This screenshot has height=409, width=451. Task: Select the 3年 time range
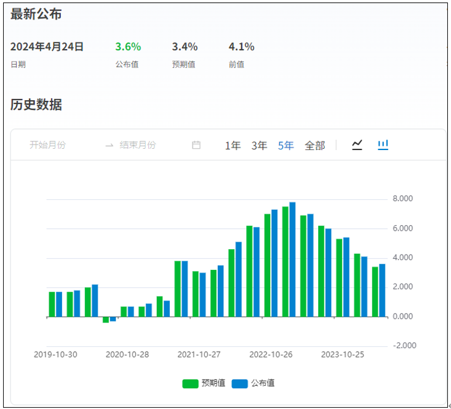click(x=259, y=146)
